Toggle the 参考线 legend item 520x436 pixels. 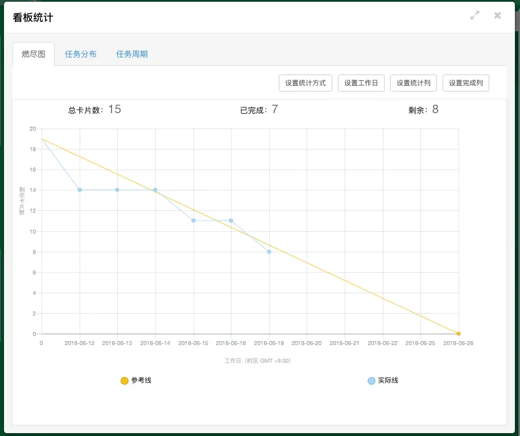136,381
